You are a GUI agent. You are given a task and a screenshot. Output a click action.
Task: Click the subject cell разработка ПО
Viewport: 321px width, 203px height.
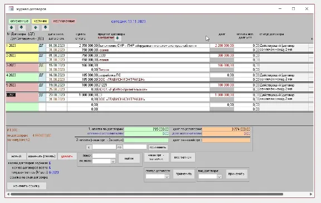pyautogui.click(x=154, y=75)
